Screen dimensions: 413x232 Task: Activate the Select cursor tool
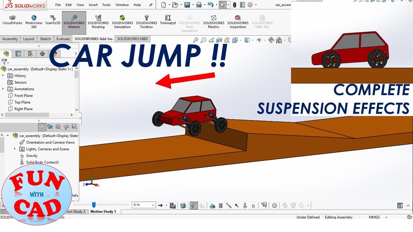tap(222, 5)
